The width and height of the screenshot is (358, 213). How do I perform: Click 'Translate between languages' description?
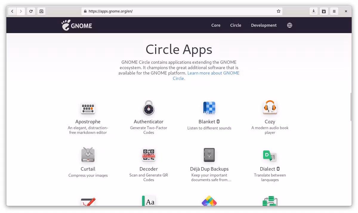click(x=270, y=177)
